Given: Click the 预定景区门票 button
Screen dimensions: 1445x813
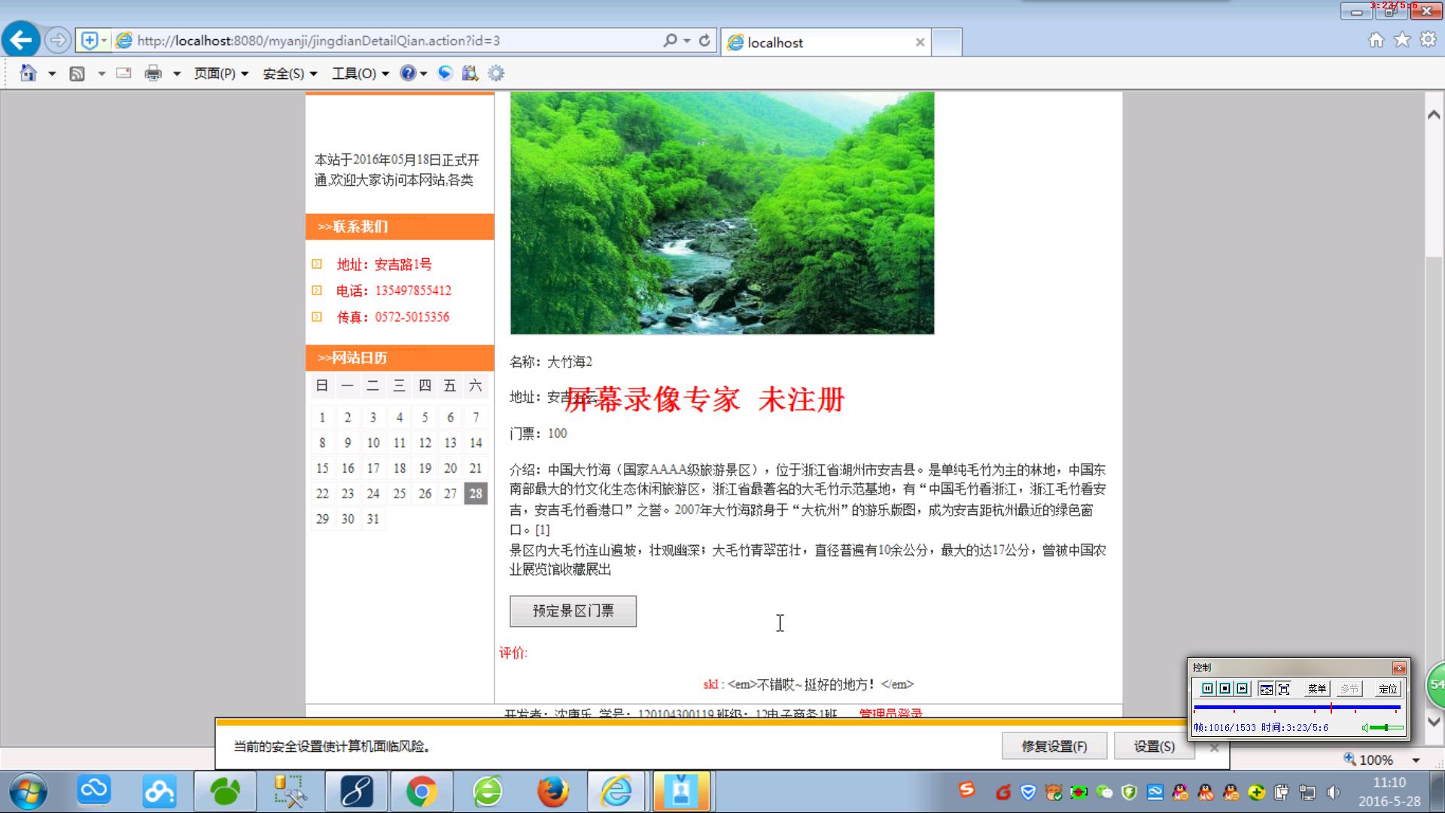Looking at the screenshot, I should click(x=573, y=611).
